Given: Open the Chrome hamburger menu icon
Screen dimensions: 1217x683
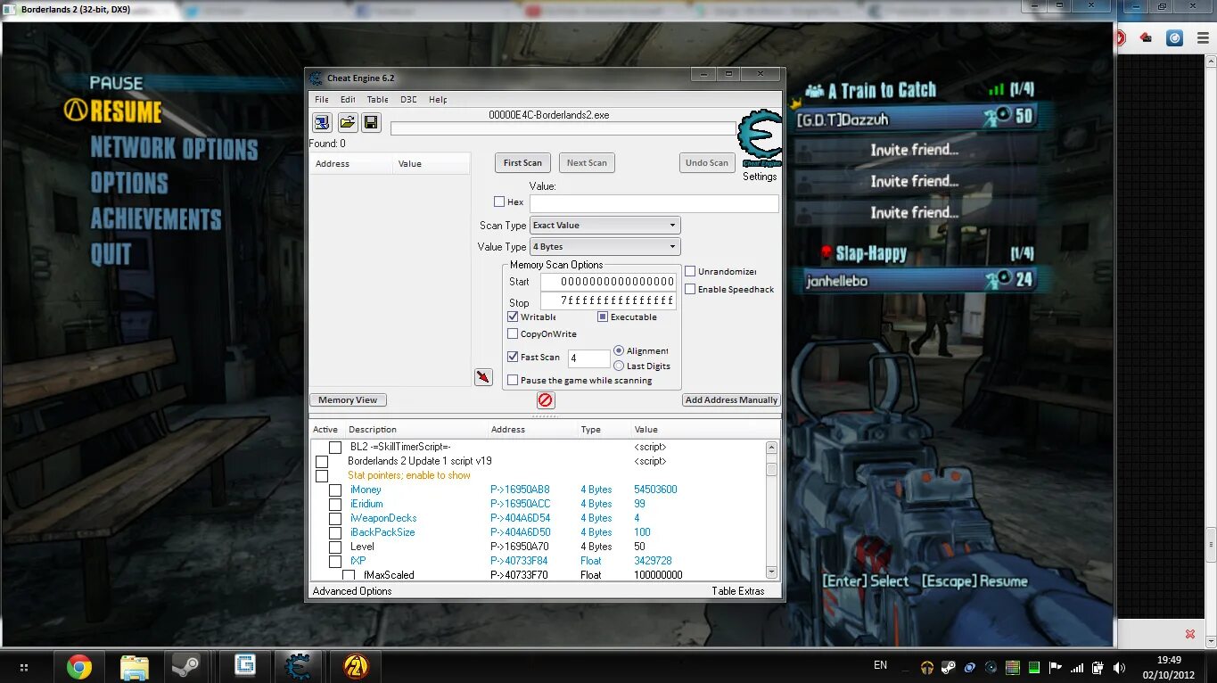Looking at the screenshot, I should click(x=1201, y=37).
